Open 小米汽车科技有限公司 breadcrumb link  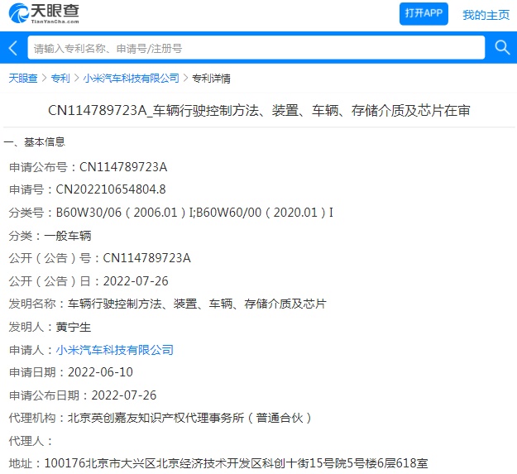[x=132, y=78]
